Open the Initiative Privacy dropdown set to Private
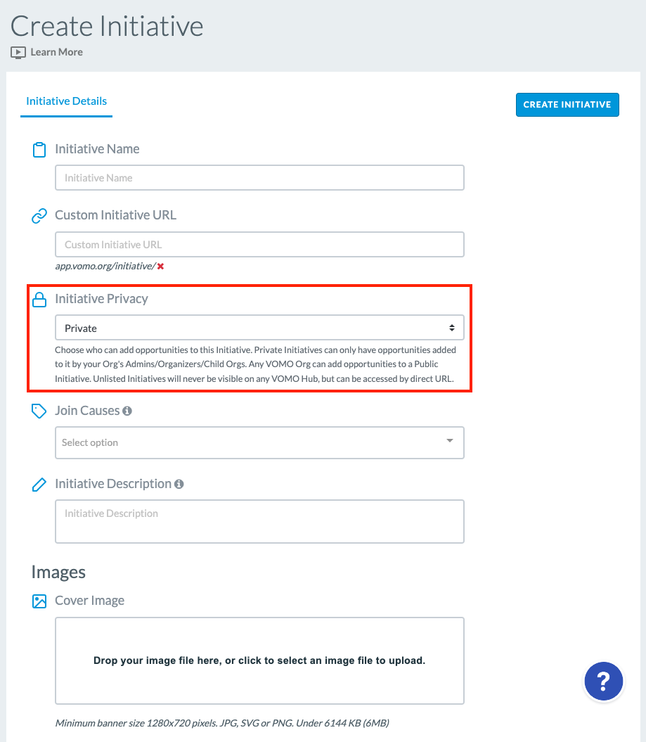646x742 pixels. click(x=259, y=328)
